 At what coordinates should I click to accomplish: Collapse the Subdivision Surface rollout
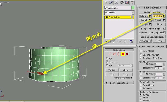point(152,47)
